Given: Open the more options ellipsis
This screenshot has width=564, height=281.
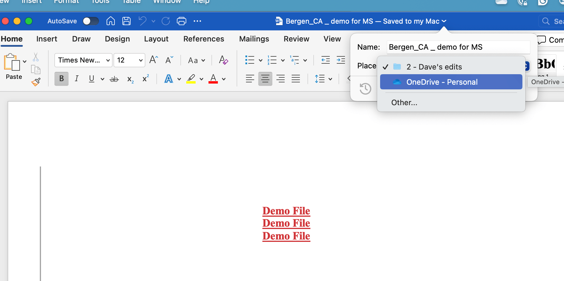Looking at the screenshot, I should click(x=197, y=21).
